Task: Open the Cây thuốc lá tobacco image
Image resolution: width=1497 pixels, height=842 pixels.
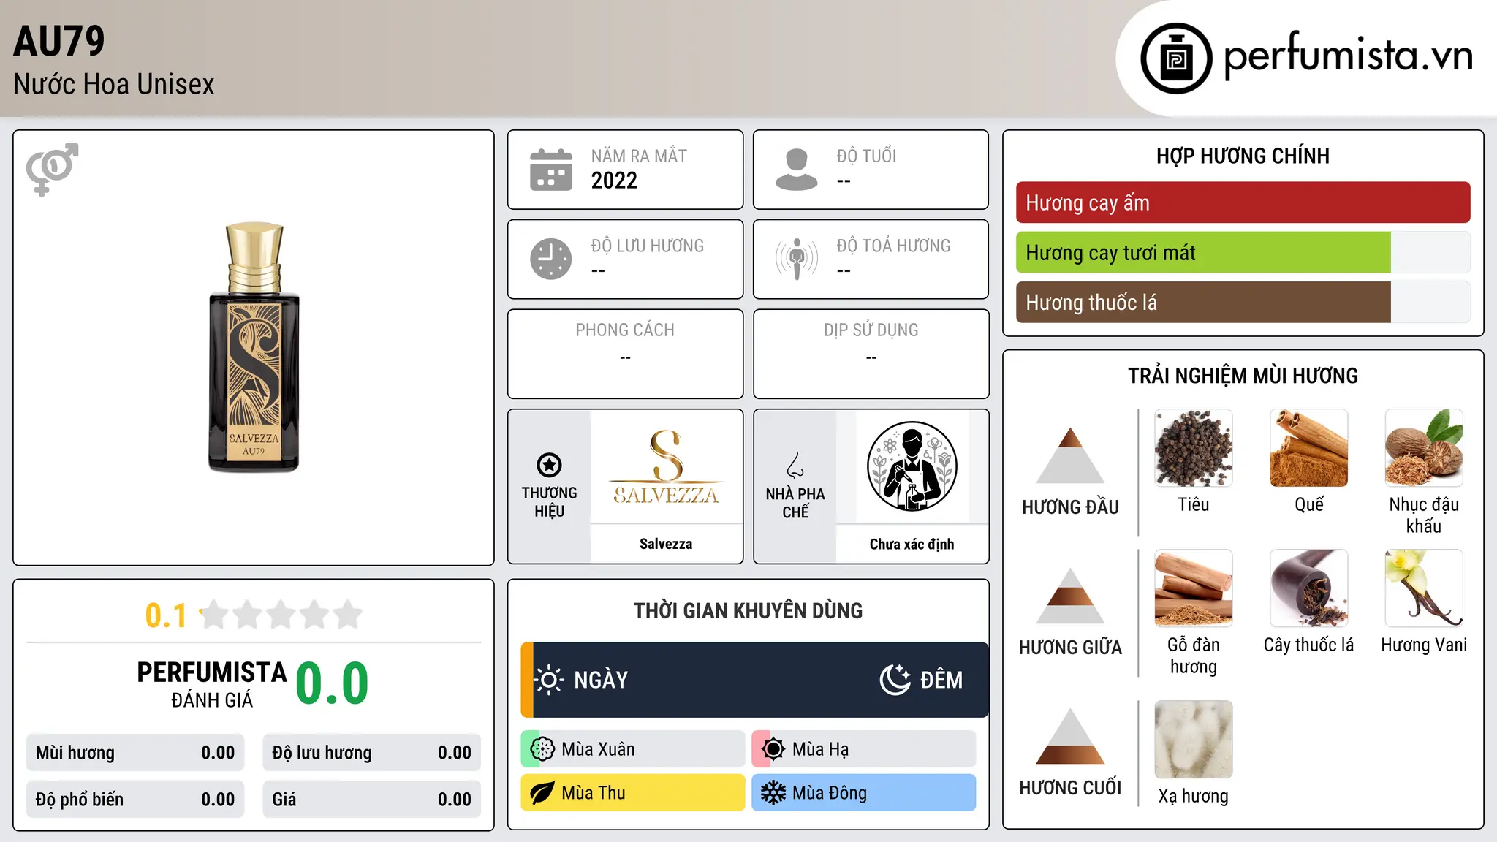Action: point(1309,588)
